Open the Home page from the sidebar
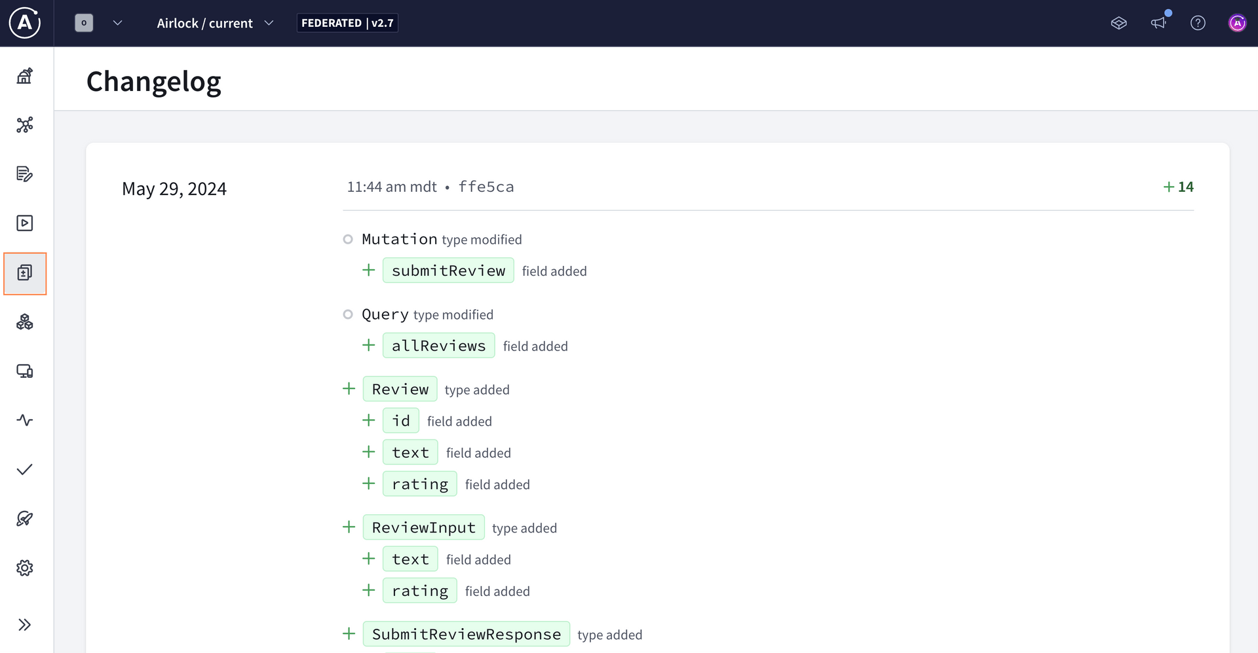 pyautogui.click(x=24, y=75)
